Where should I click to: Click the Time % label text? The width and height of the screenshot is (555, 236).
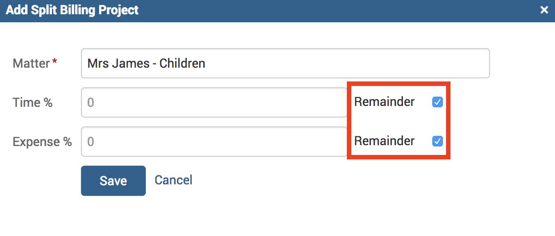pyautogui.click(x=32, y=102)
